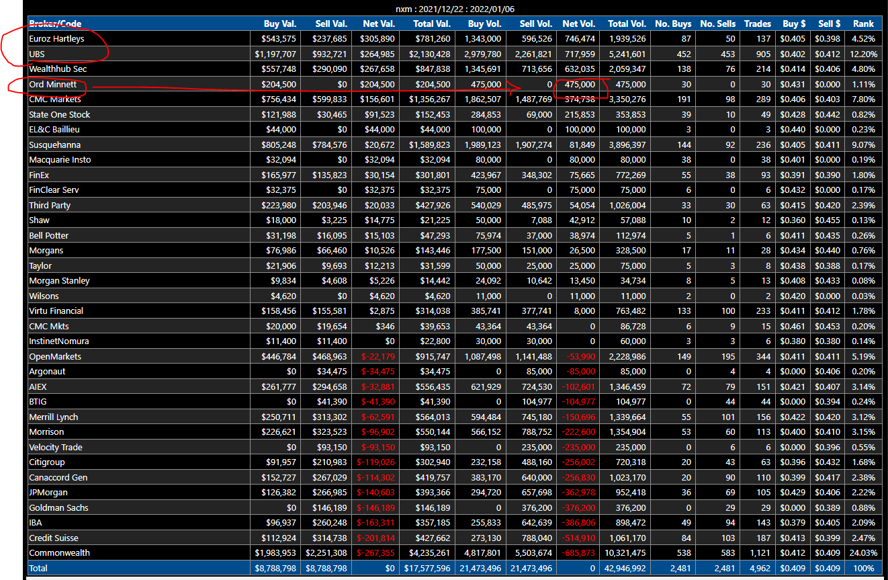Click the No. Buys column header
This screenshot has height=580, width=888.
coord(673,24)
